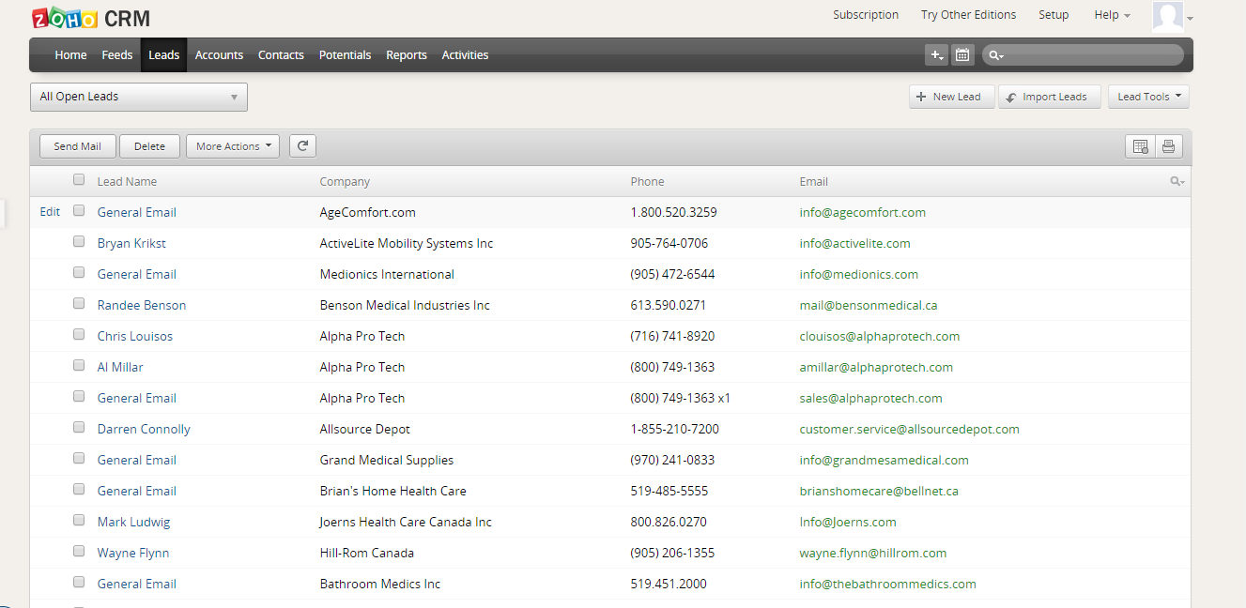Select Randee Benson's checkbox

click(x=79, y=304)
